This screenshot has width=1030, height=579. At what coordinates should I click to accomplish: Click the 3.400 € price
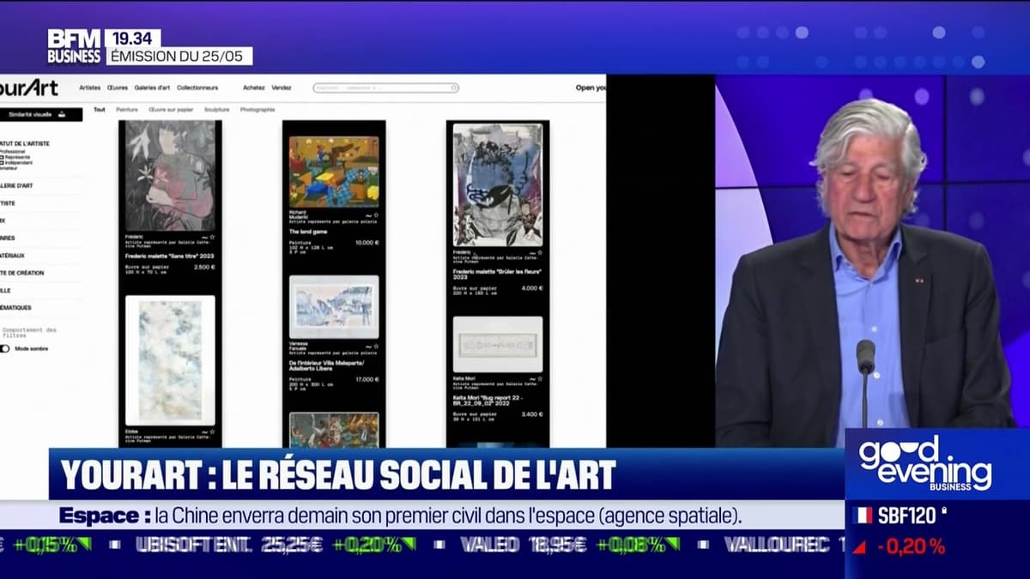pos(531,414)
